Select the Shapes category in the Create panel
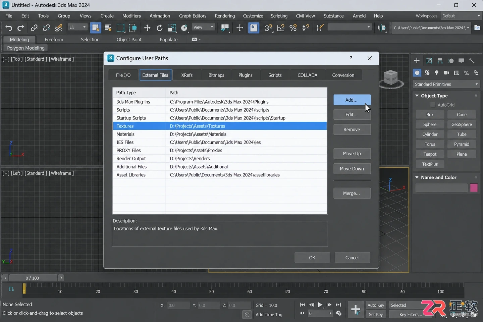The height and width of the screenshot is (322, 483). [427, 73]
